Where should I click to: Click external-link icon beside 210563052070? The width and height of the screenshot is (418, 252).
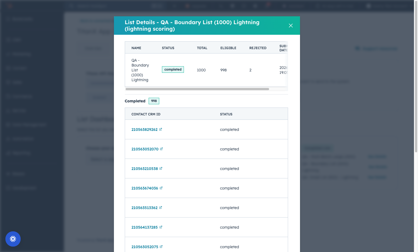(161, 149)
